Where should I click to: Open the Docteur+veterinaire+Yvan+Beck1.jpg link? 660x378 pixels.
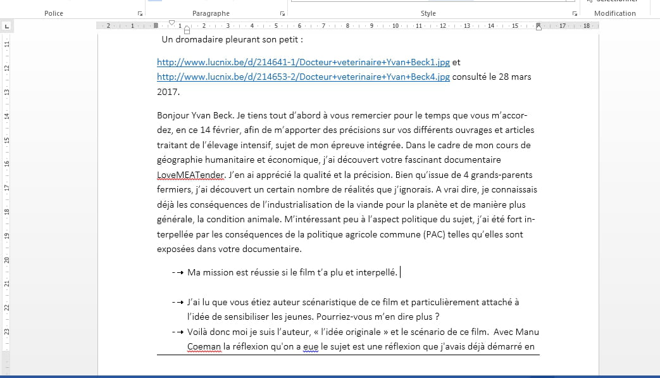click(x=303, y=62)
